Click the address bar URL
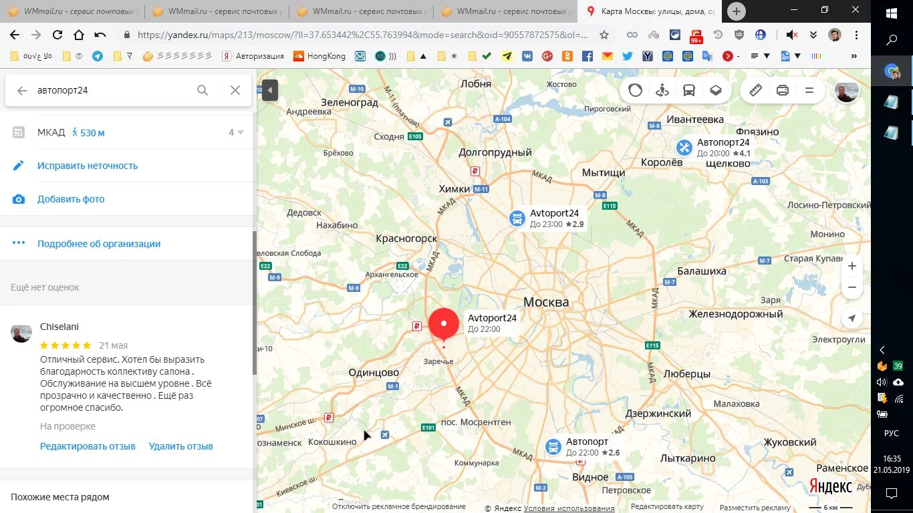The image size is (913, 513). click(363, 35)
